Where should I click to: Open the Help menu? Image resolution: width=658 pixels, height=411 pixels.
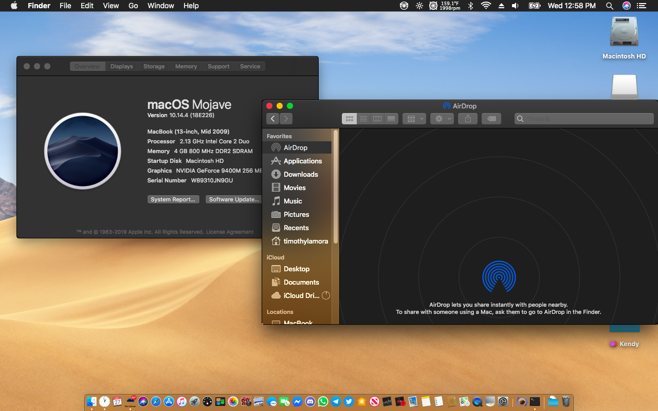coord(191,6)
